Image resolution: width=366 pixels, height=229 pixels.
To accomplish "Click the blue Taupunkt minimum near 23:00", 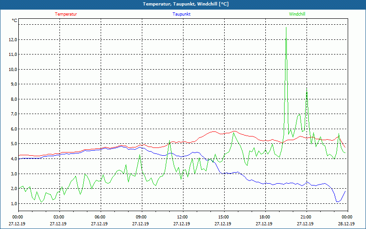I will click(337, 202).
